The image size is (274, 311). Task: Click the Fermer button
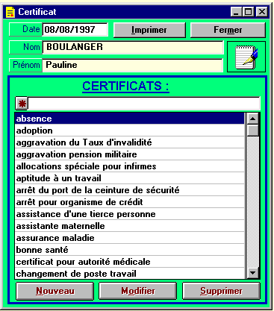point(228,30)
